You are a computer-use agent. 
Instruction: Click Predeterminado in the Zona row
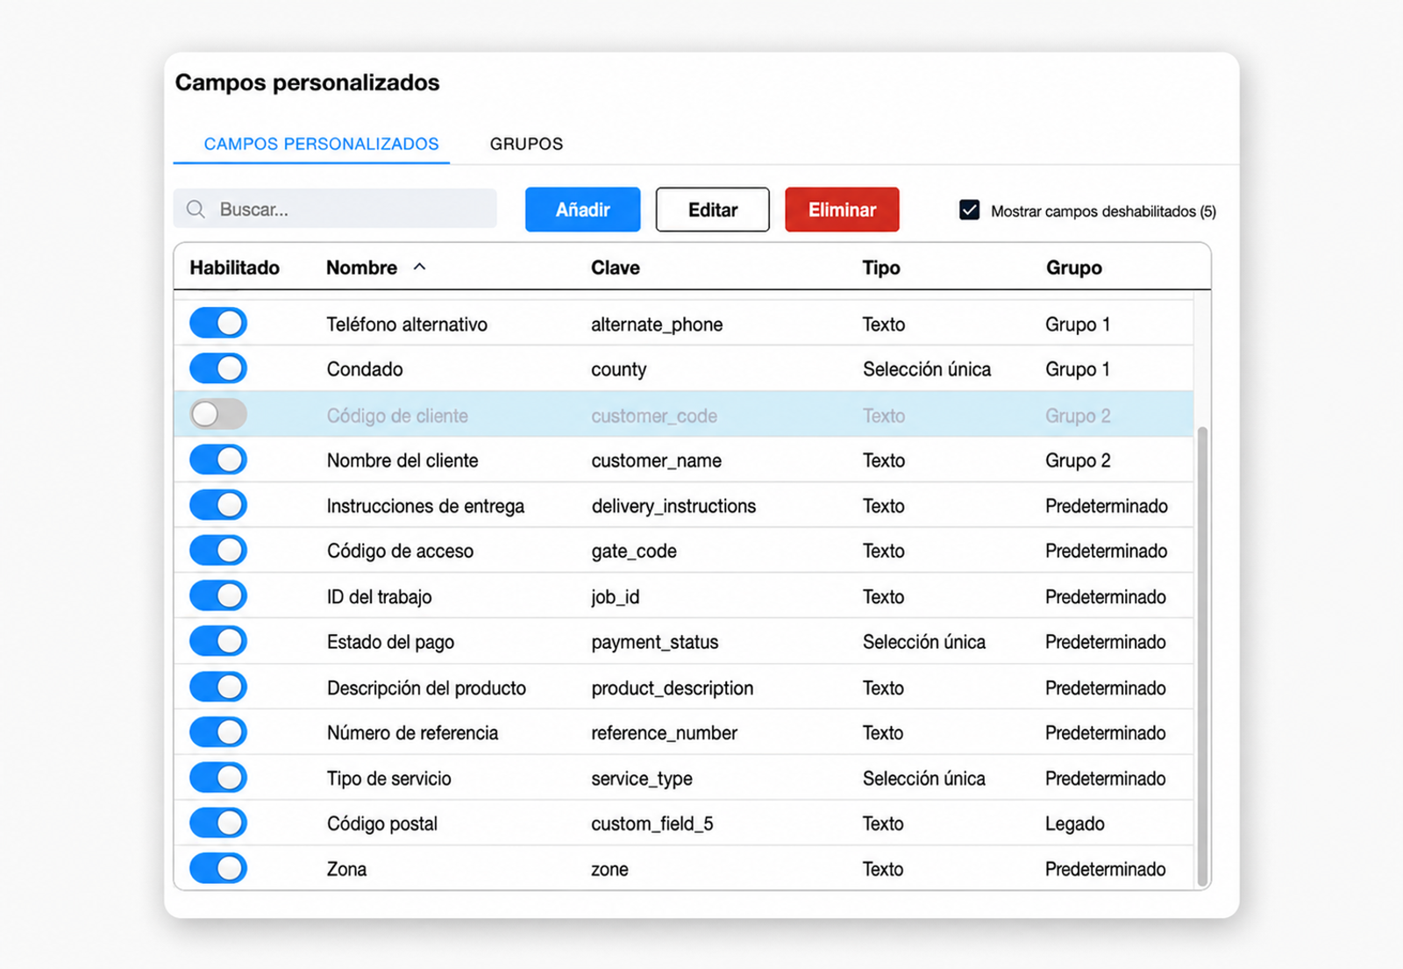(1105, 869)
